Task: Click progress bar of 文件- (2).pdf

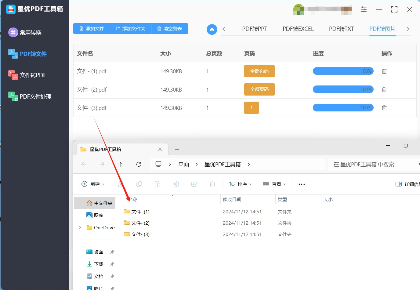Action: [343, 89]
